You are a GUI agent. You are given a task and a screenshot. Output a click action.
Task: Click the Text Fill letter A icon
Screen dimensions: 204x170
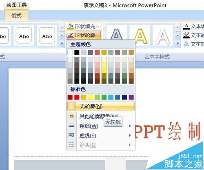coord(186,26)
